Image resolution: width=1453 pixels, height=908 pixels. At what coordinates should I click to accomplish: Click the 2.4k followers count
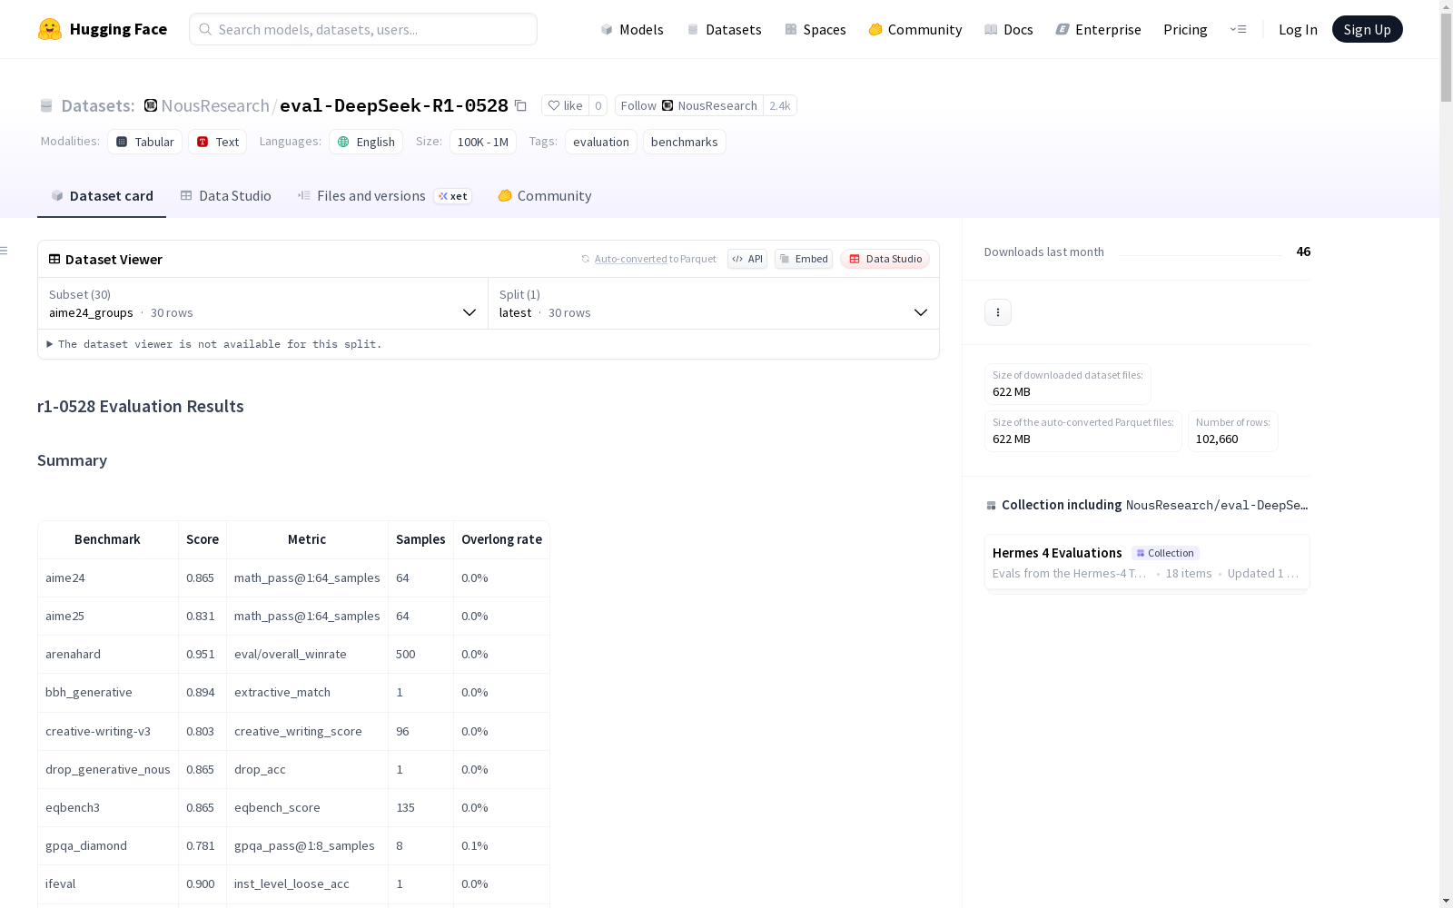(x=780, y=105)
